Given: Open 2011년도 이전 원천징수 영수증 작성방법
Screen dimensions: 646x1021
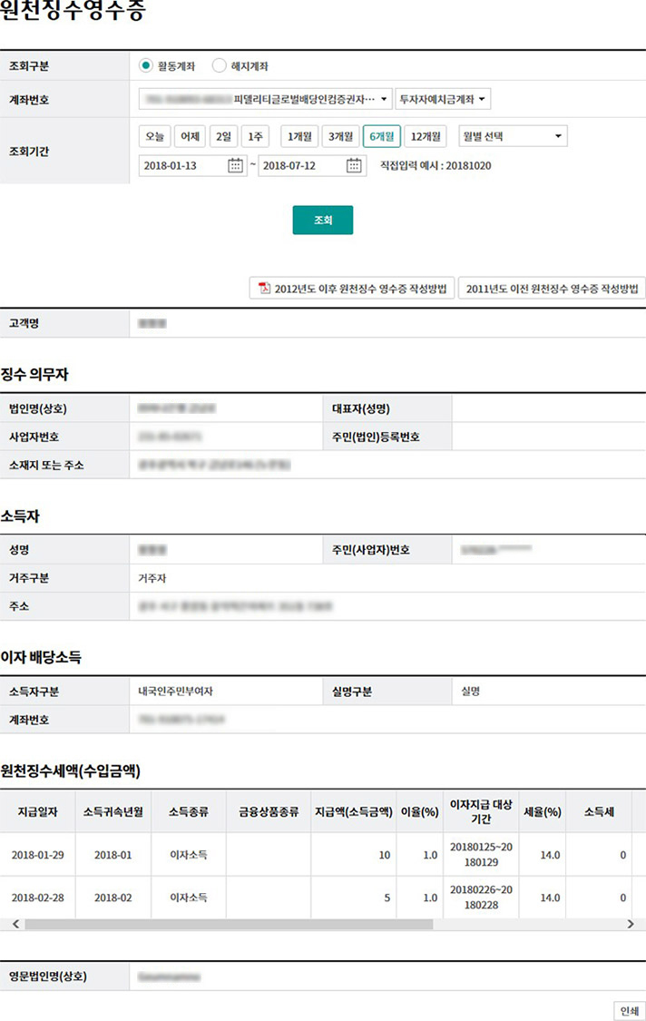Looking at the screenshot, I should 552,289.
